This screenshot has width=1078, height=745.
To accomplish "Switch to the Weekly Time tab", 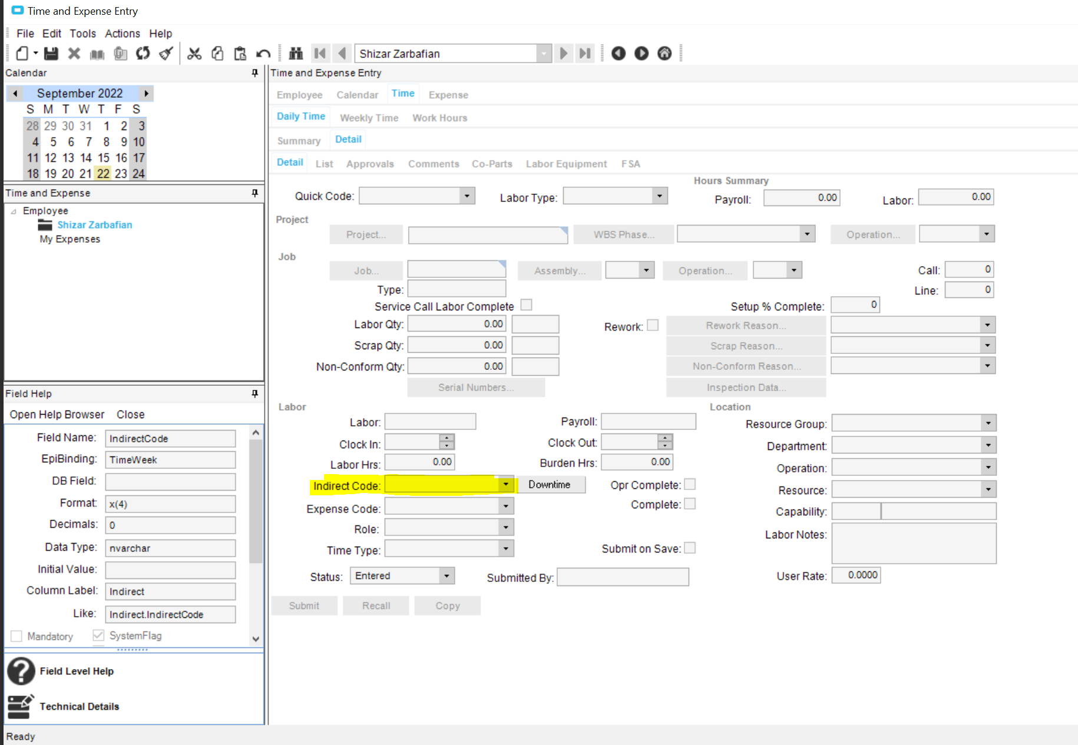I will tap(369, 118).
